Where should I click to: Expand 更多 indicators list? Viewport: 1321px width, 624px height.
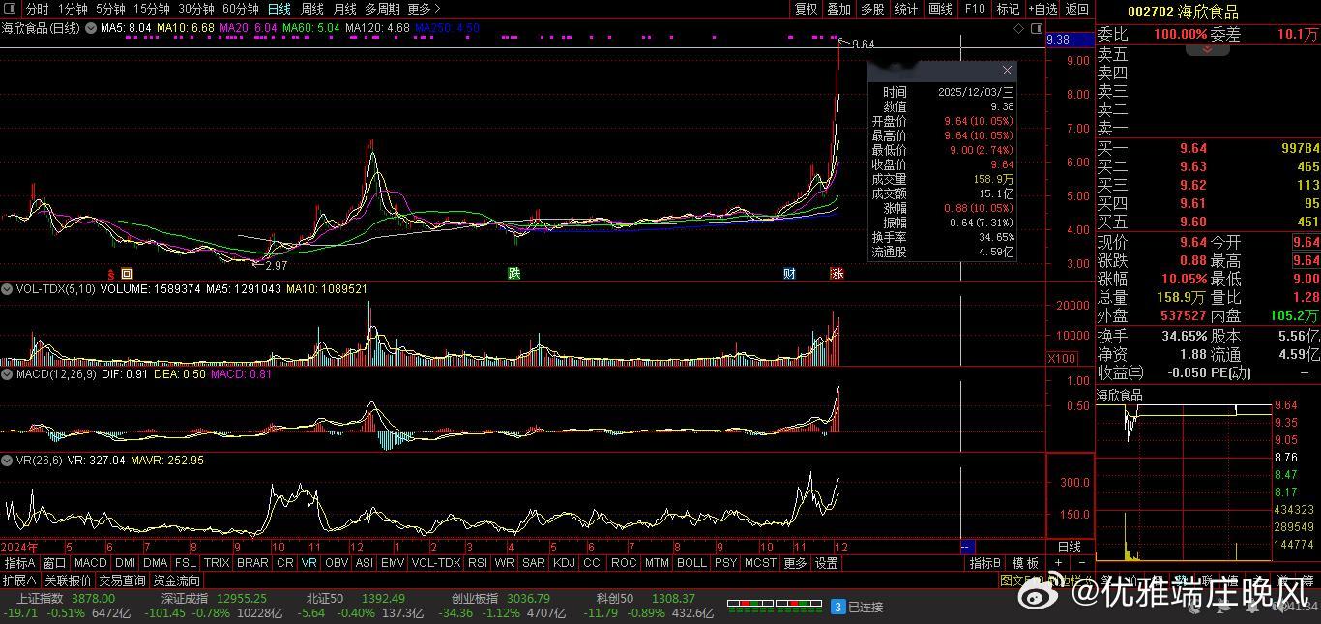(795, 563)
